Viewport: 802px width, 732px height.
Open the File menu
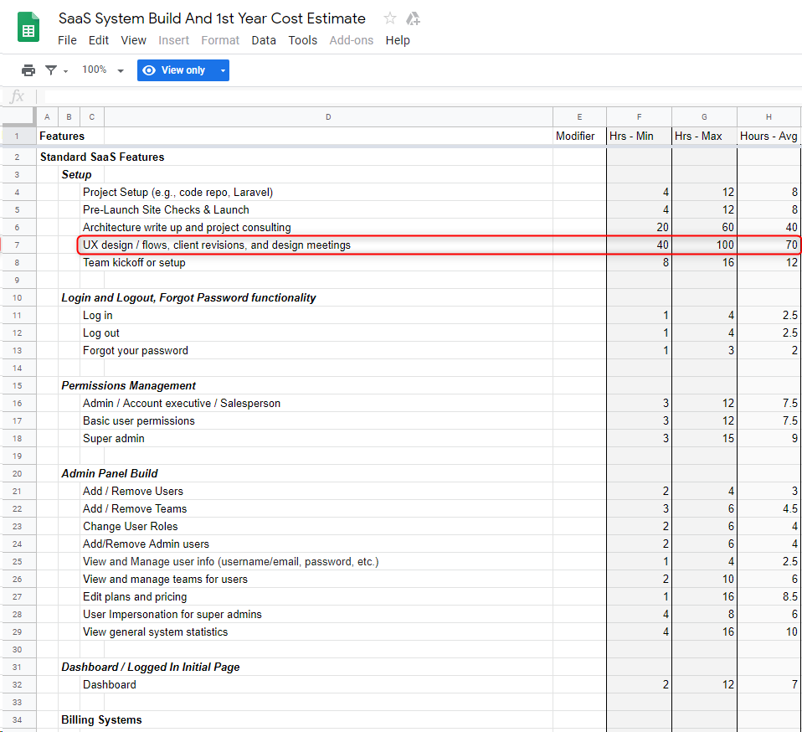[67, 40]
